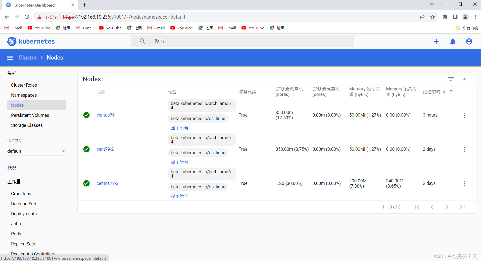The width and height of the screenshot is (481, 261).
Task: Open the filter icon on the Nodes list
Action: 451,79
